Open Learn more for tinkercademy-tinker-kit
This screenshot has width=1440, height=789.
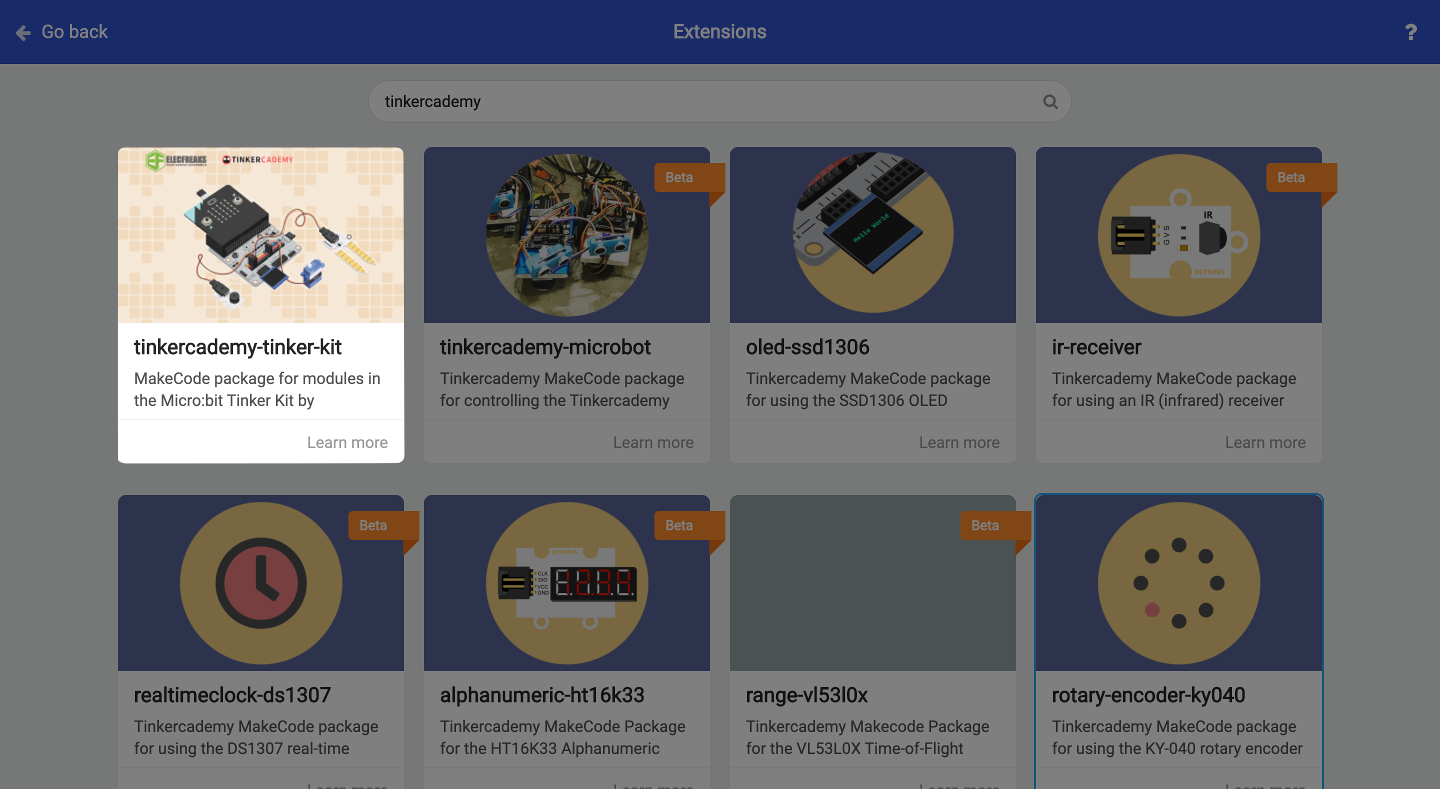click(346, 442)
